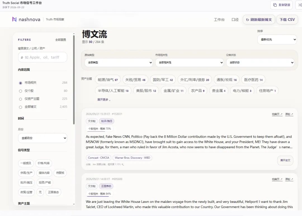Filter by 国防/军工 theme
Screen dimensions: 302x216
163,80
